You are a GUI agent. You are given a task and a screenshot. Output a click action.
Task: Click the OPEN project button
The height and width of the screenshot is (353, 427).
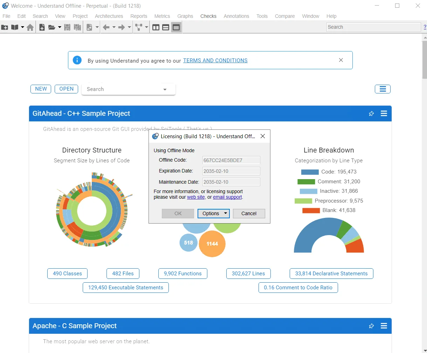coord(67,89)
